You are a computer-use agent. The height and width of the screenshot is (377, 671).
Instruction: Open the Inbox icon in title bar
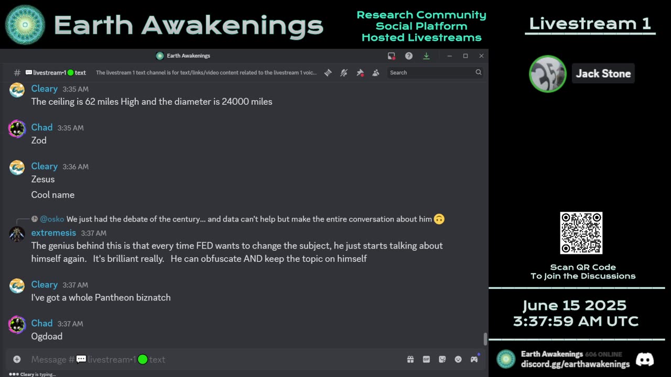coord(391,56)
